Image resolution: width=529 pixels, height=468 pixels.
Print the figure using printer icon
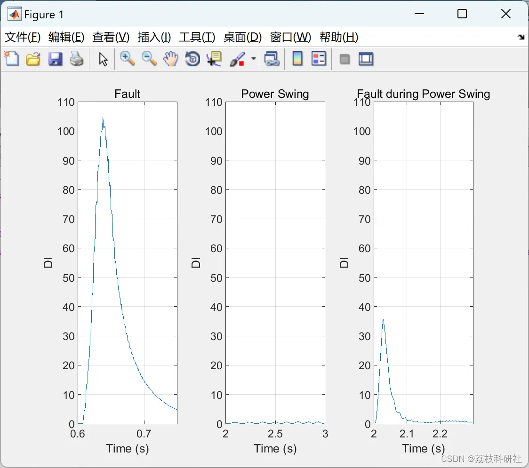pyautogui.click(x=77, y=59)
